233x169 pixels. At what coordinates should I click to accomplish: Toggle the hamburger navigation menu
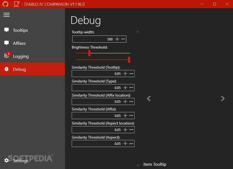pyautogui.click(x=6, y=15)
